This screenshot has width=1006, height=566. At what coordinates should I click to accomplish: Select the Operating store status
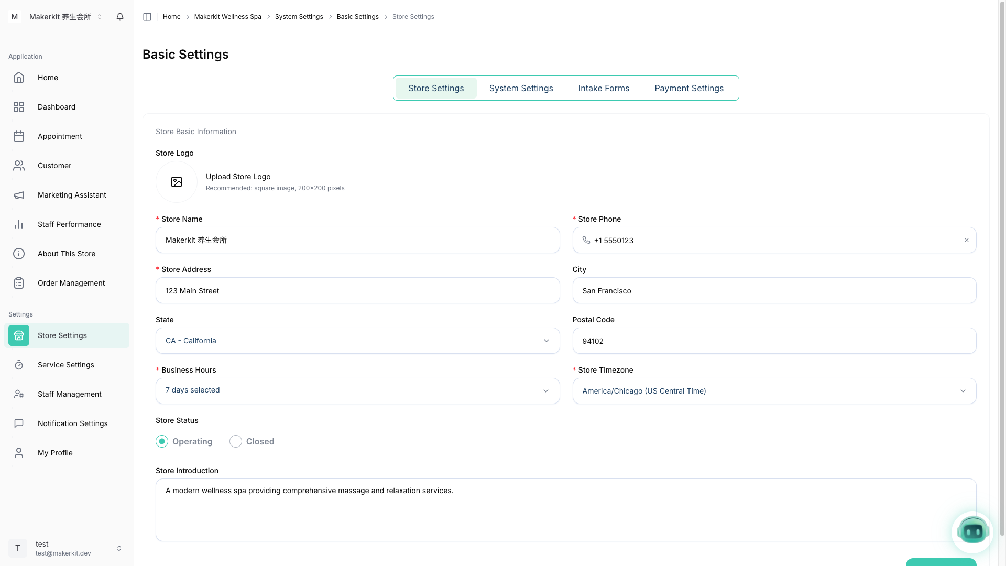(162, 441)
